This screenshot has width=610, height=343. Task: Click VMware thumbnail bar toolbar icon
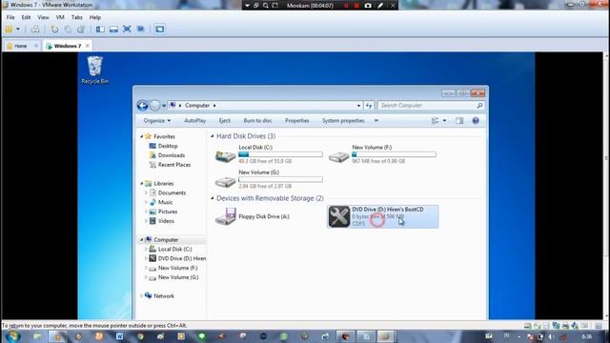(113, 30)
